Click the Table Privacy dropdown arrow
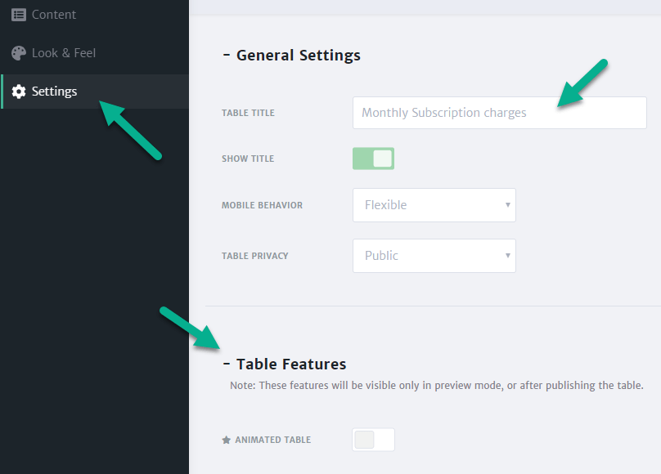 pyautogui.click(x=507, y=256)
